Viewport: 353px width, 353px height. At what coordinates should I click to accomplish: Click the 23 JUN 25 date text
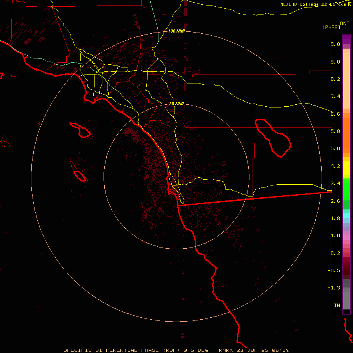252,350
